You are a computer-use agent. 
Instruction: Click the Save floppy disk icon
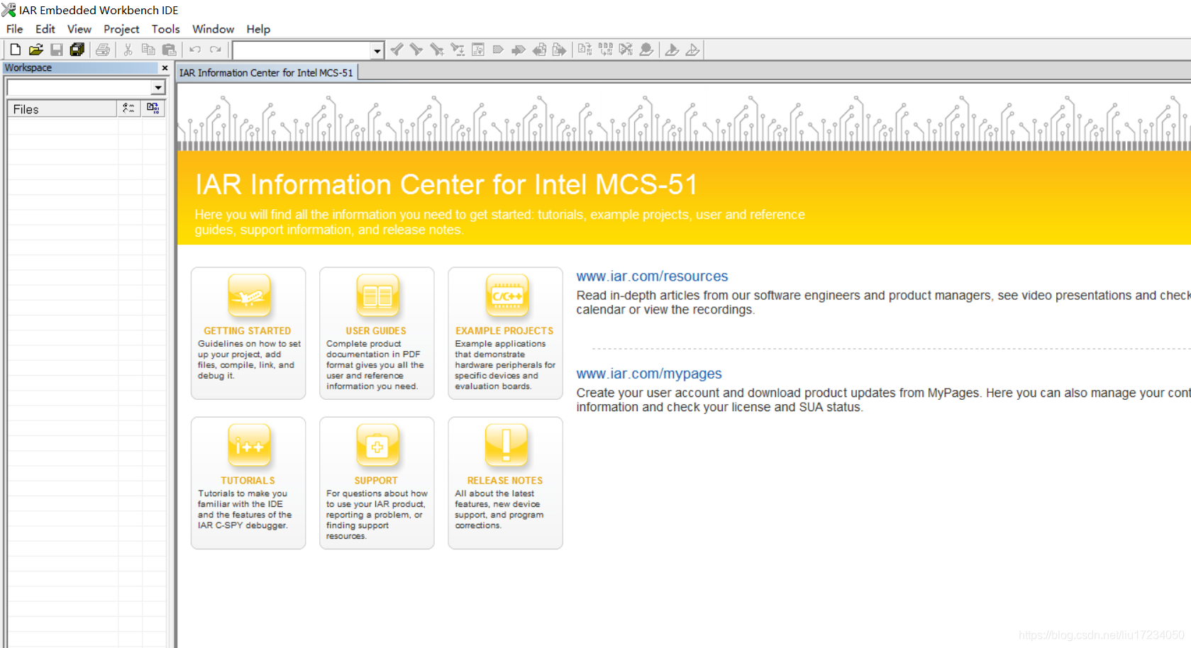pos(57,50)
